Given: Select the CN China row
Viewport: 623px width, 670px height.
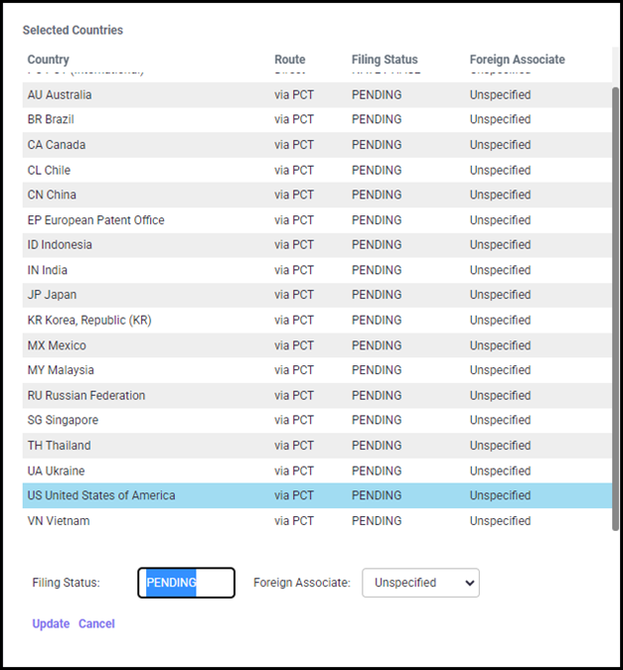Looking at the screenshot, I should [52, 195].
